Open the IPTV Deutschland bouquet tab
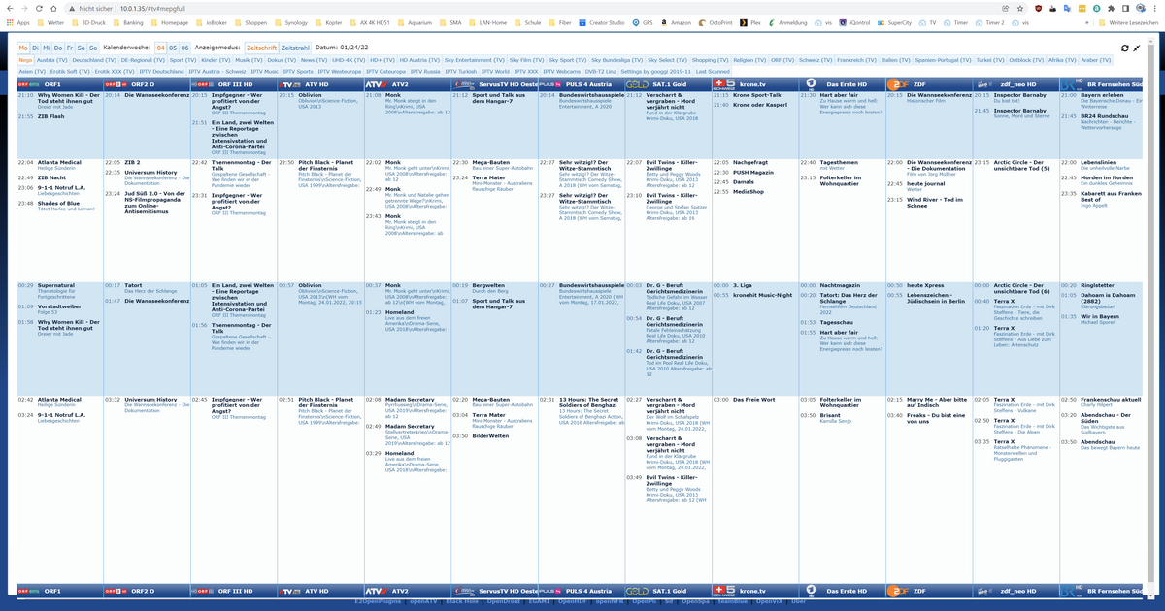 (x=161, y=72)
